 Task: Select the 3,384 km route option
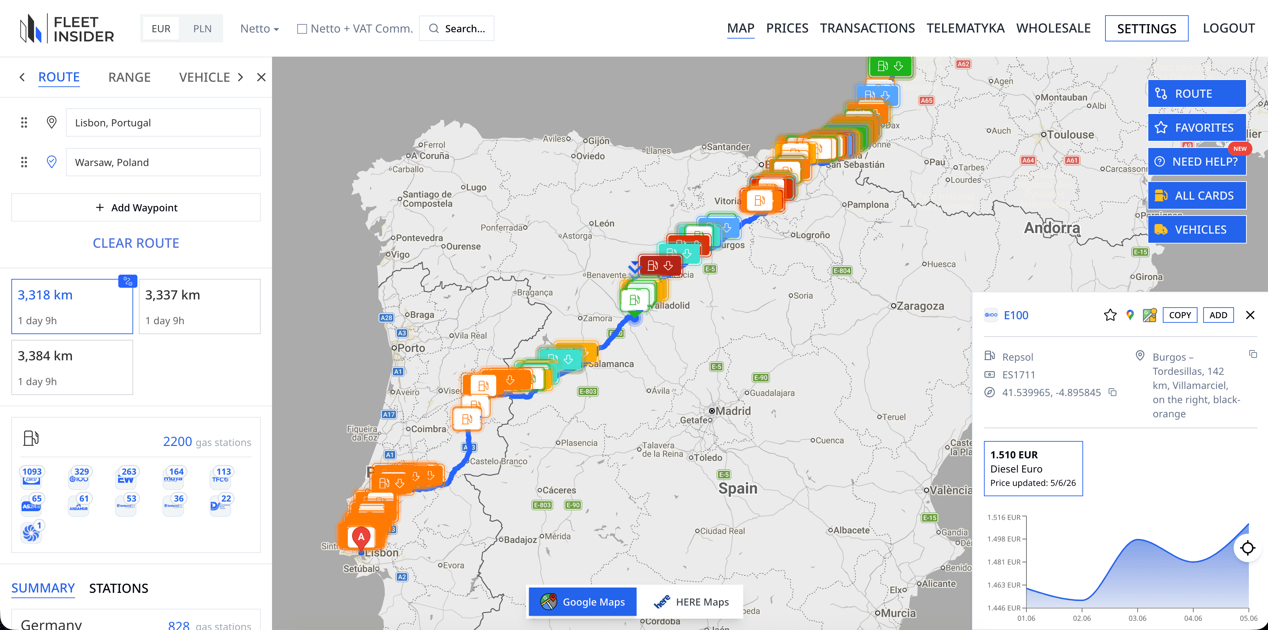[72, 367]
